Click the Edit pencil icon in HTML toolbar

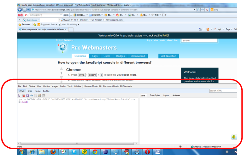[40, 96]
